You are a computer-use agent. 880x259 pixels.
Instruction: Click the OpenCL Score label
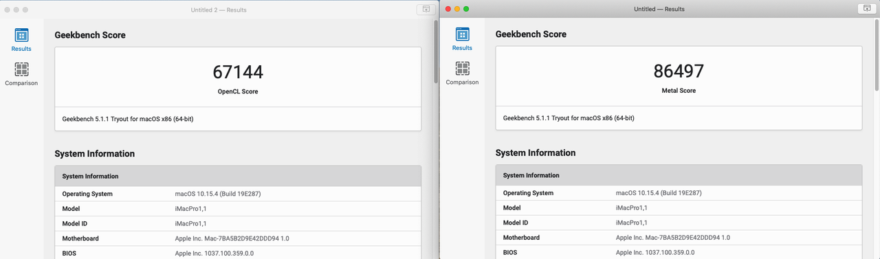click(x=238, y=91)
